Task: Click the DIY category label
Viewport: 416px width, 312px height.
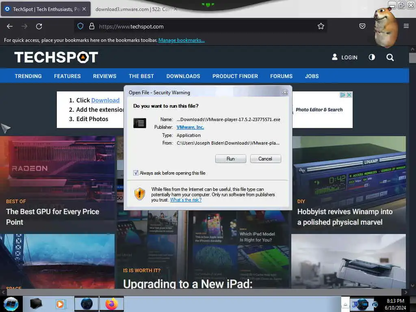Action: pos(301,201)
